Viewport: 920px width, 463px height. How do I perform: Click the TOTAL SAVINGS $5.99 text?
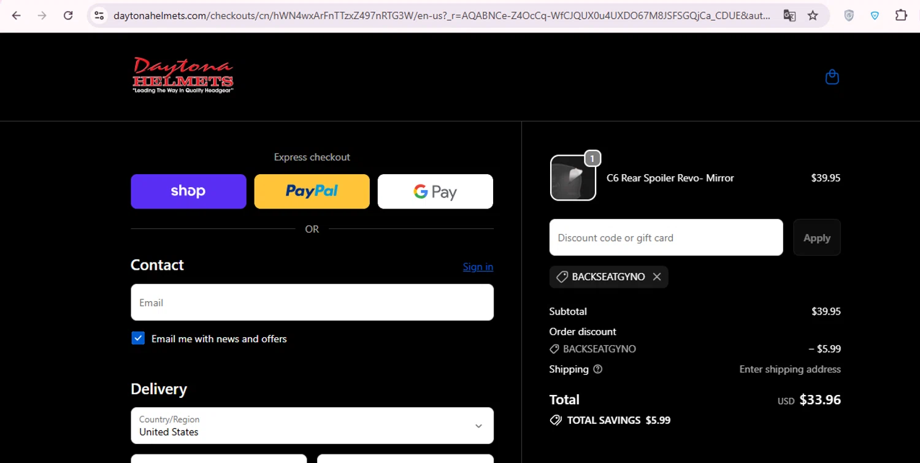tap(619, 421)
